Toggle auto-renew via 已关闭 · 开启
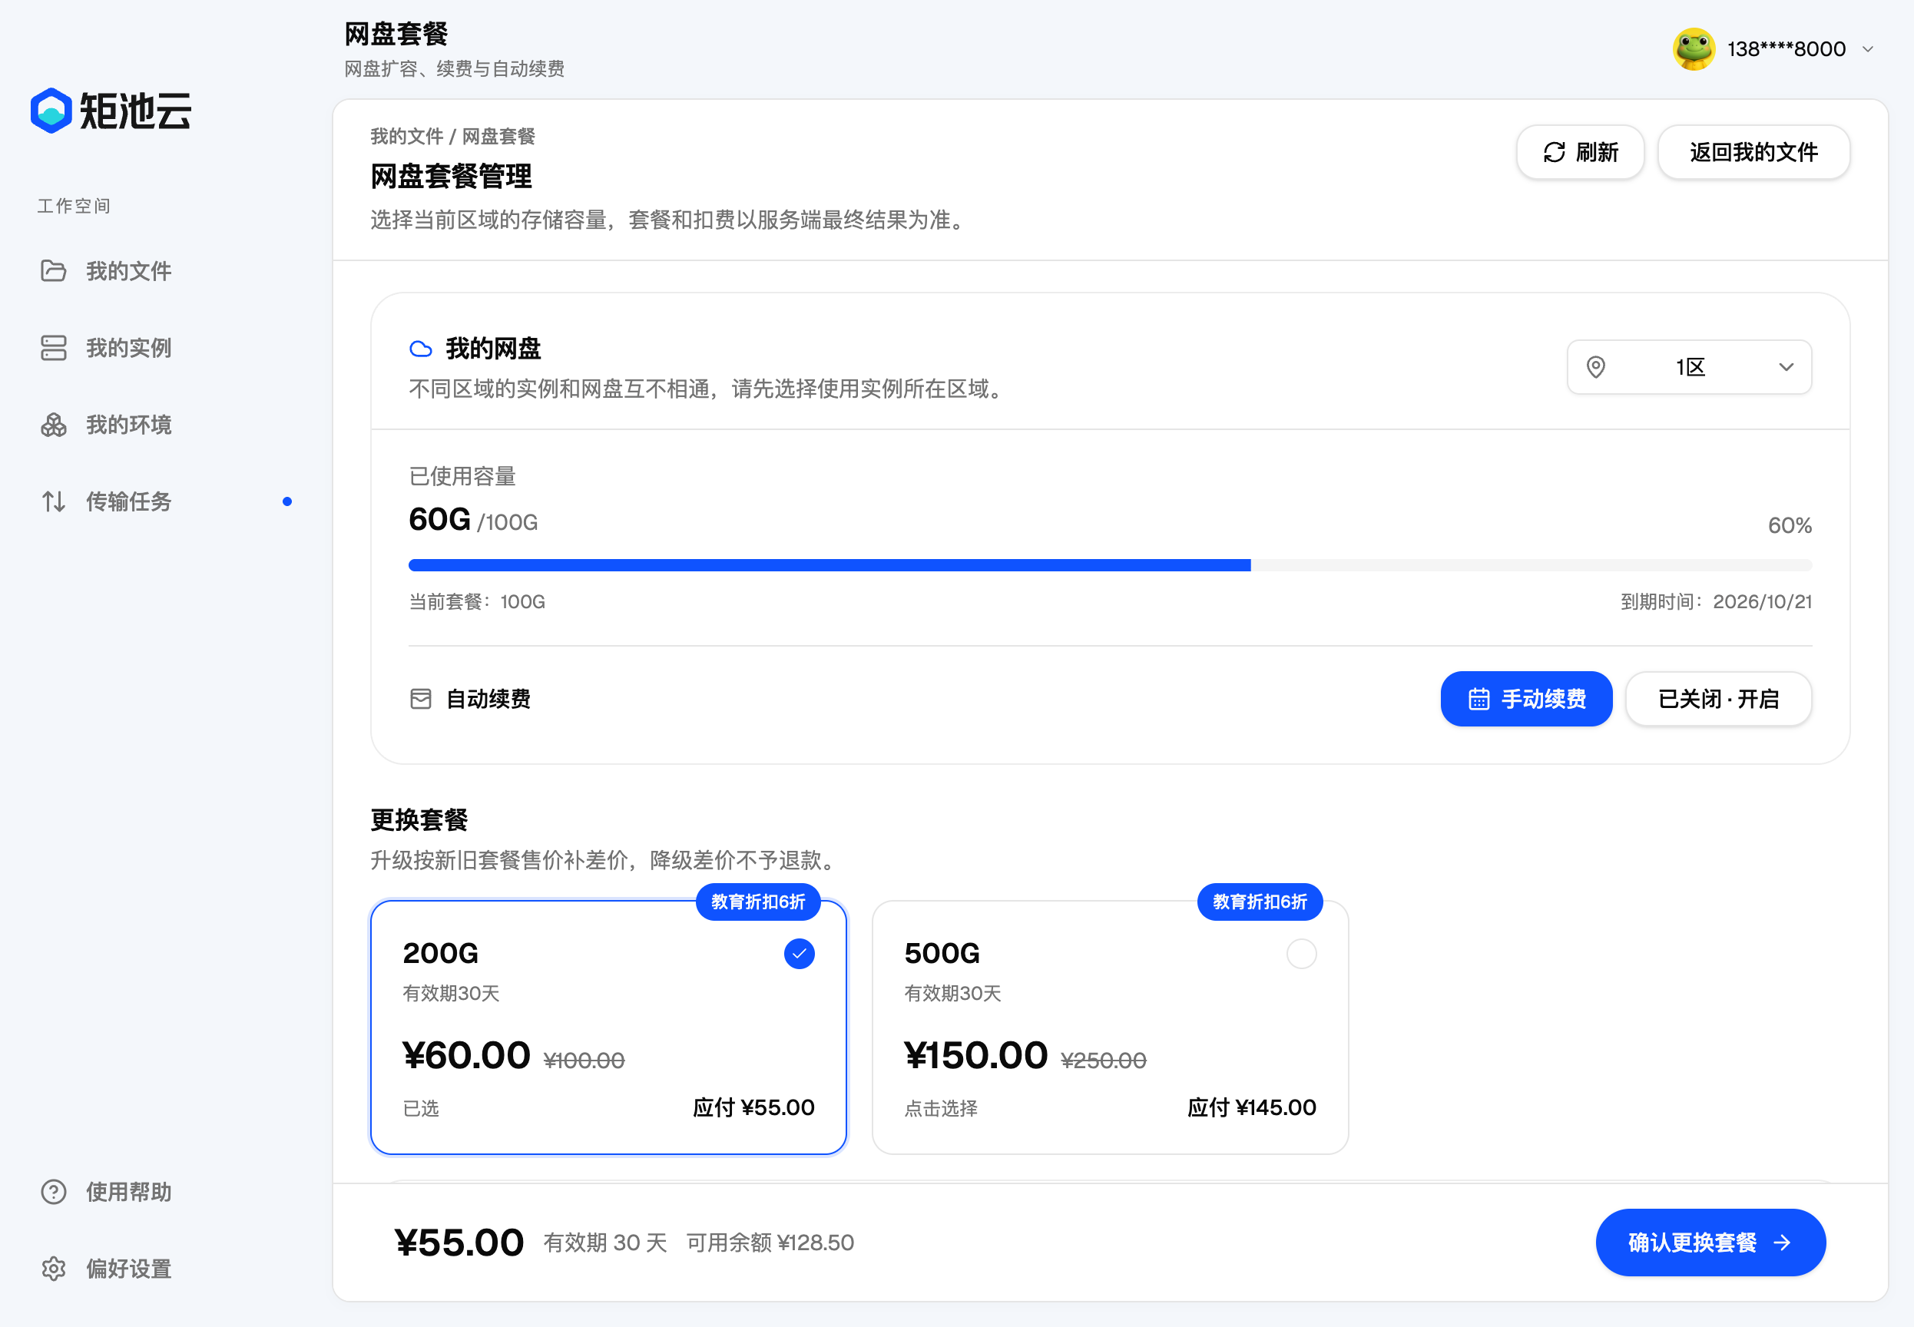The image size is (1914, 1327). point(1718,700)
